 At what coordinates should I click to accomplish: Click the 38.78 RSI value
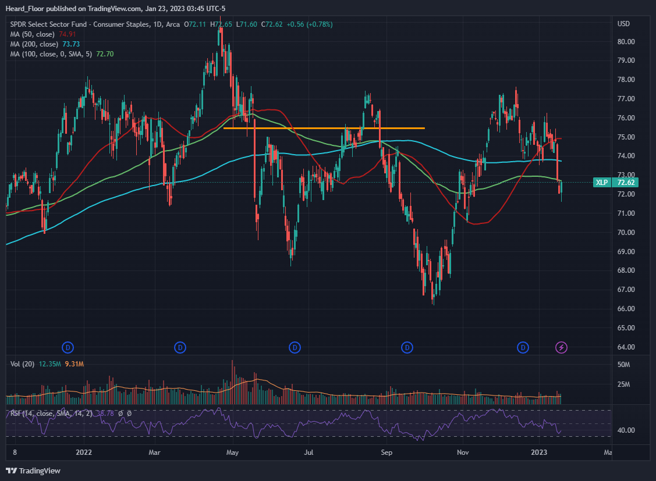(105, 414)
